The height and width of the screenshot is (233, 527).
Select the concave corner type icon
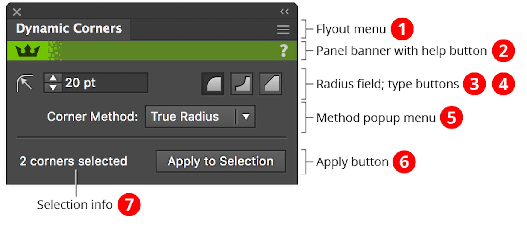click(x=241, y=84)
